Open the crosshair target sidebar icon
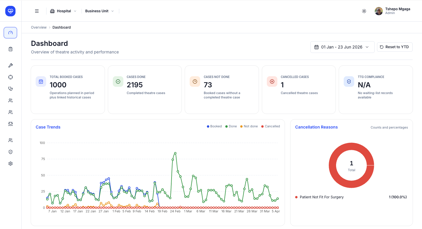 [11, 77]
